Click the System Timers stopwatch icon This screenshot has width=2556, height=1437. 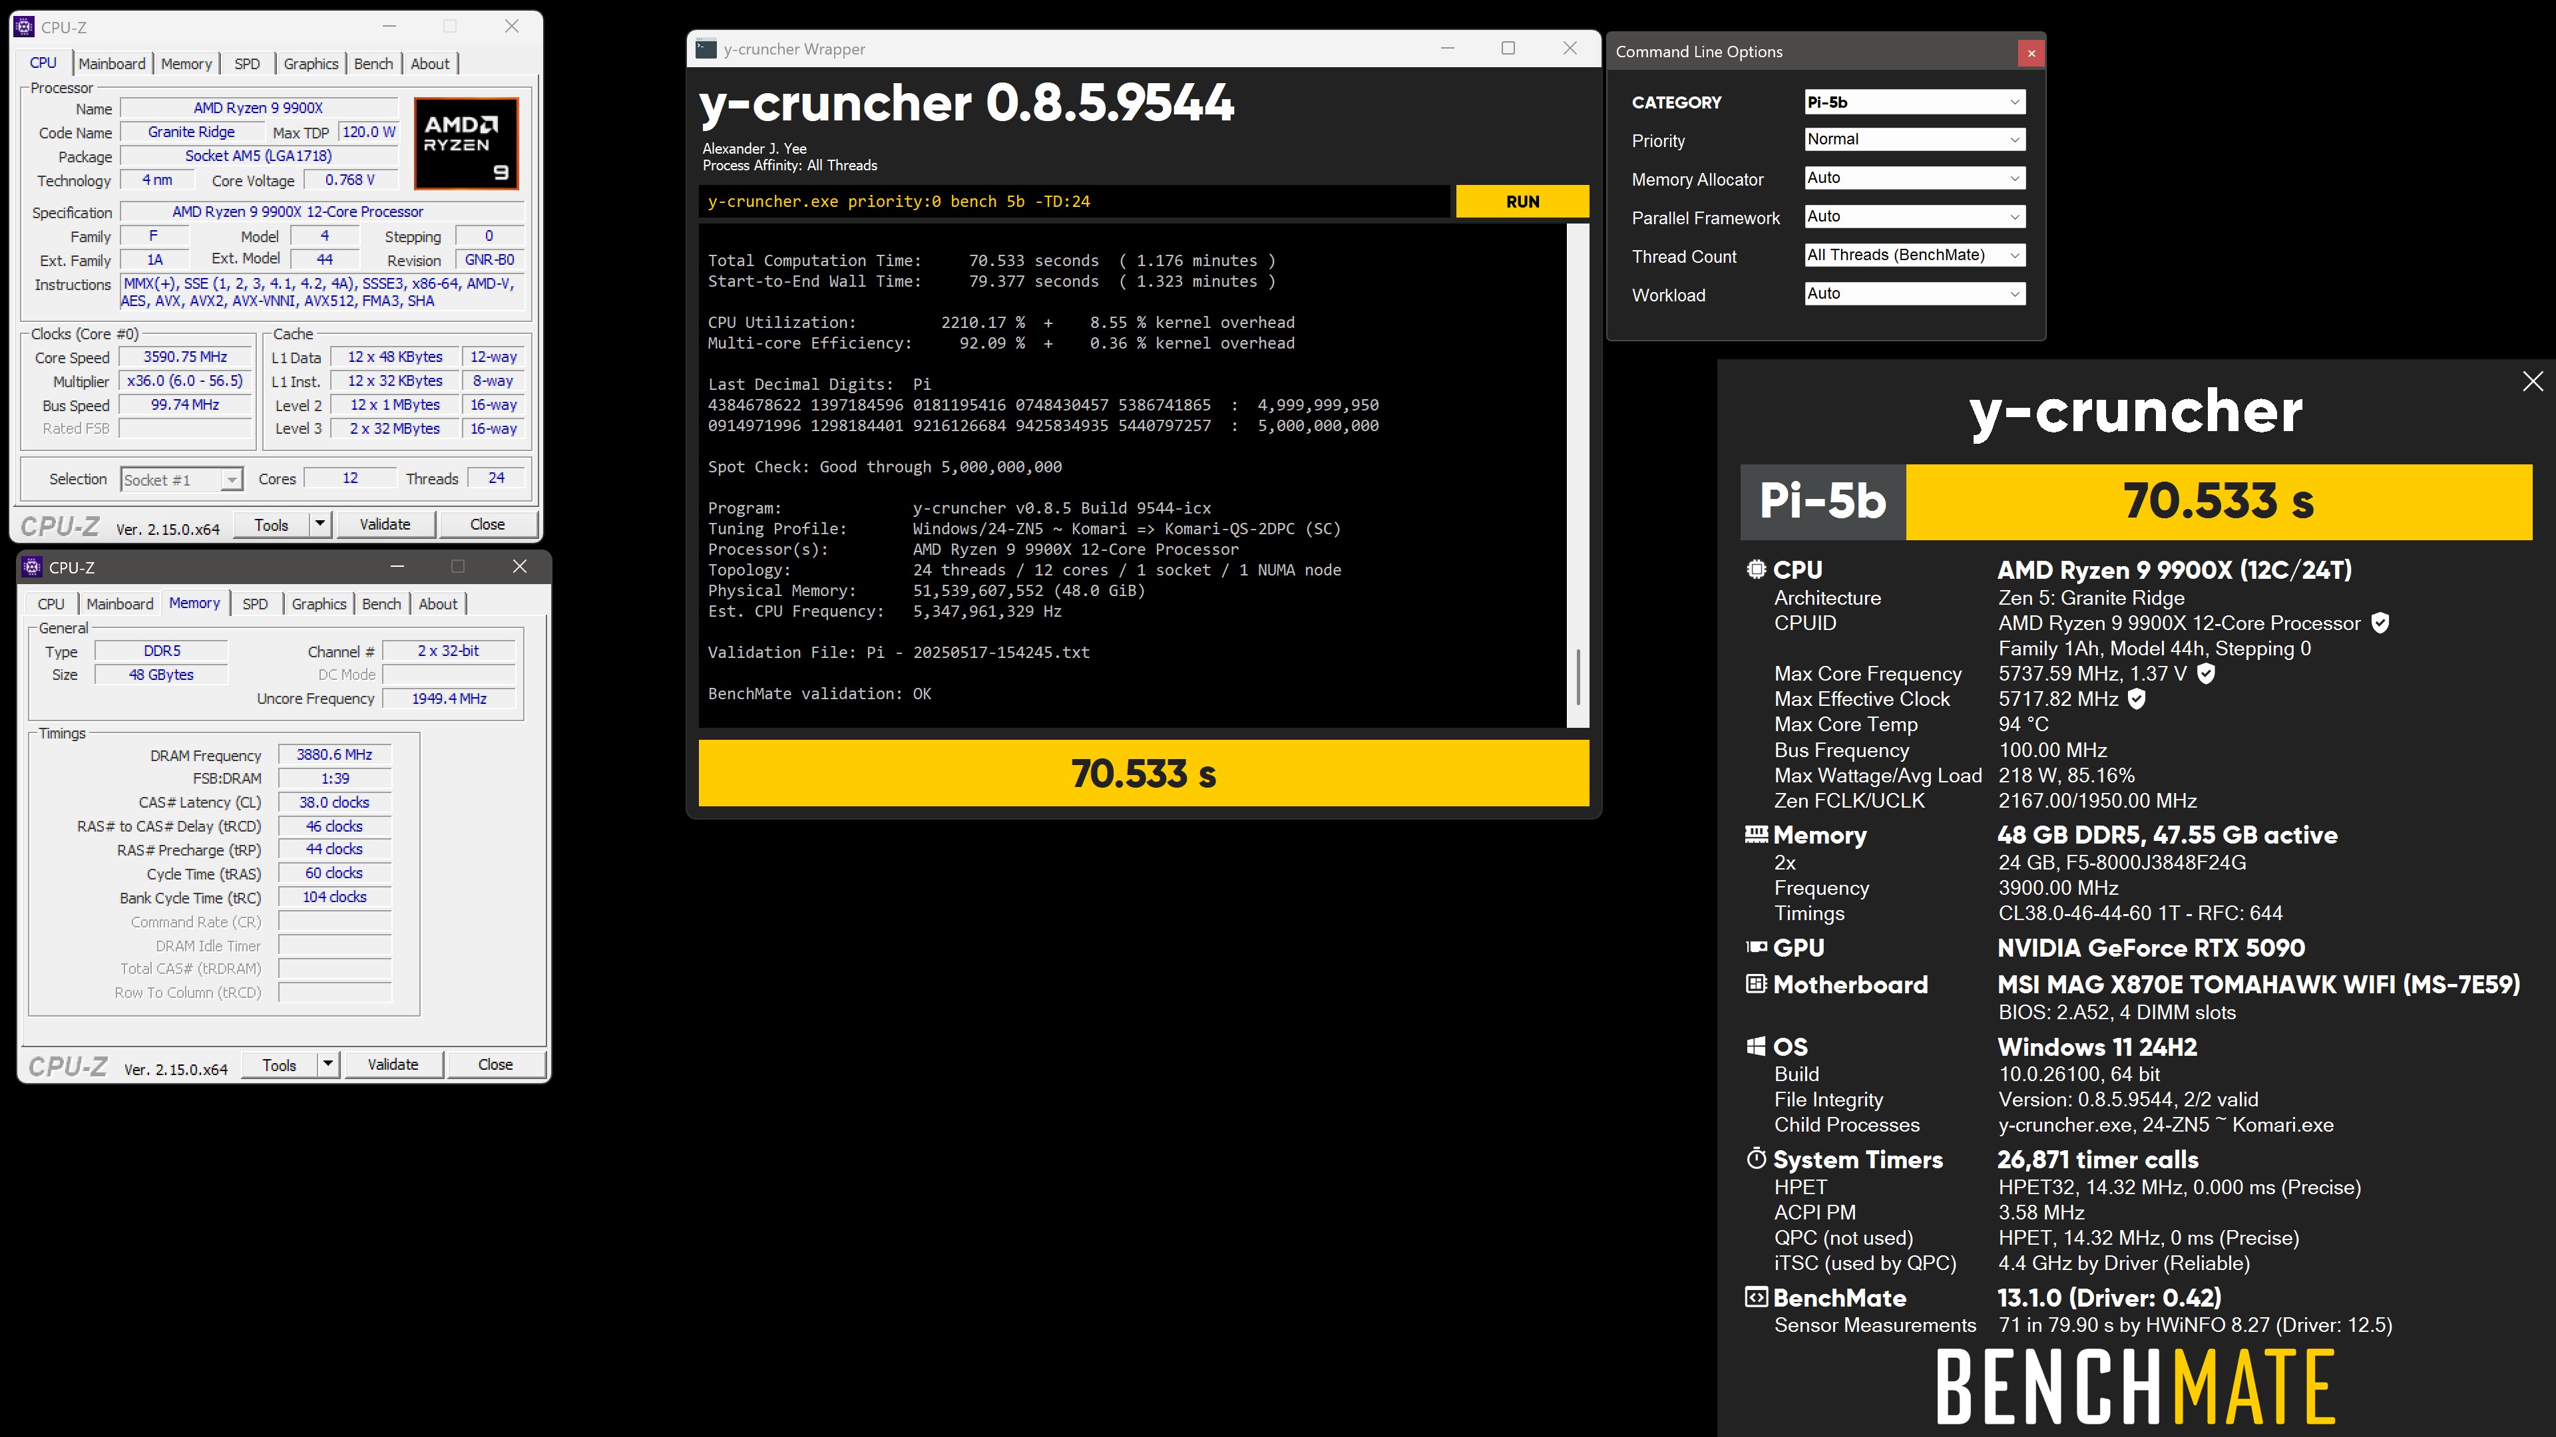point(1757,1158)
